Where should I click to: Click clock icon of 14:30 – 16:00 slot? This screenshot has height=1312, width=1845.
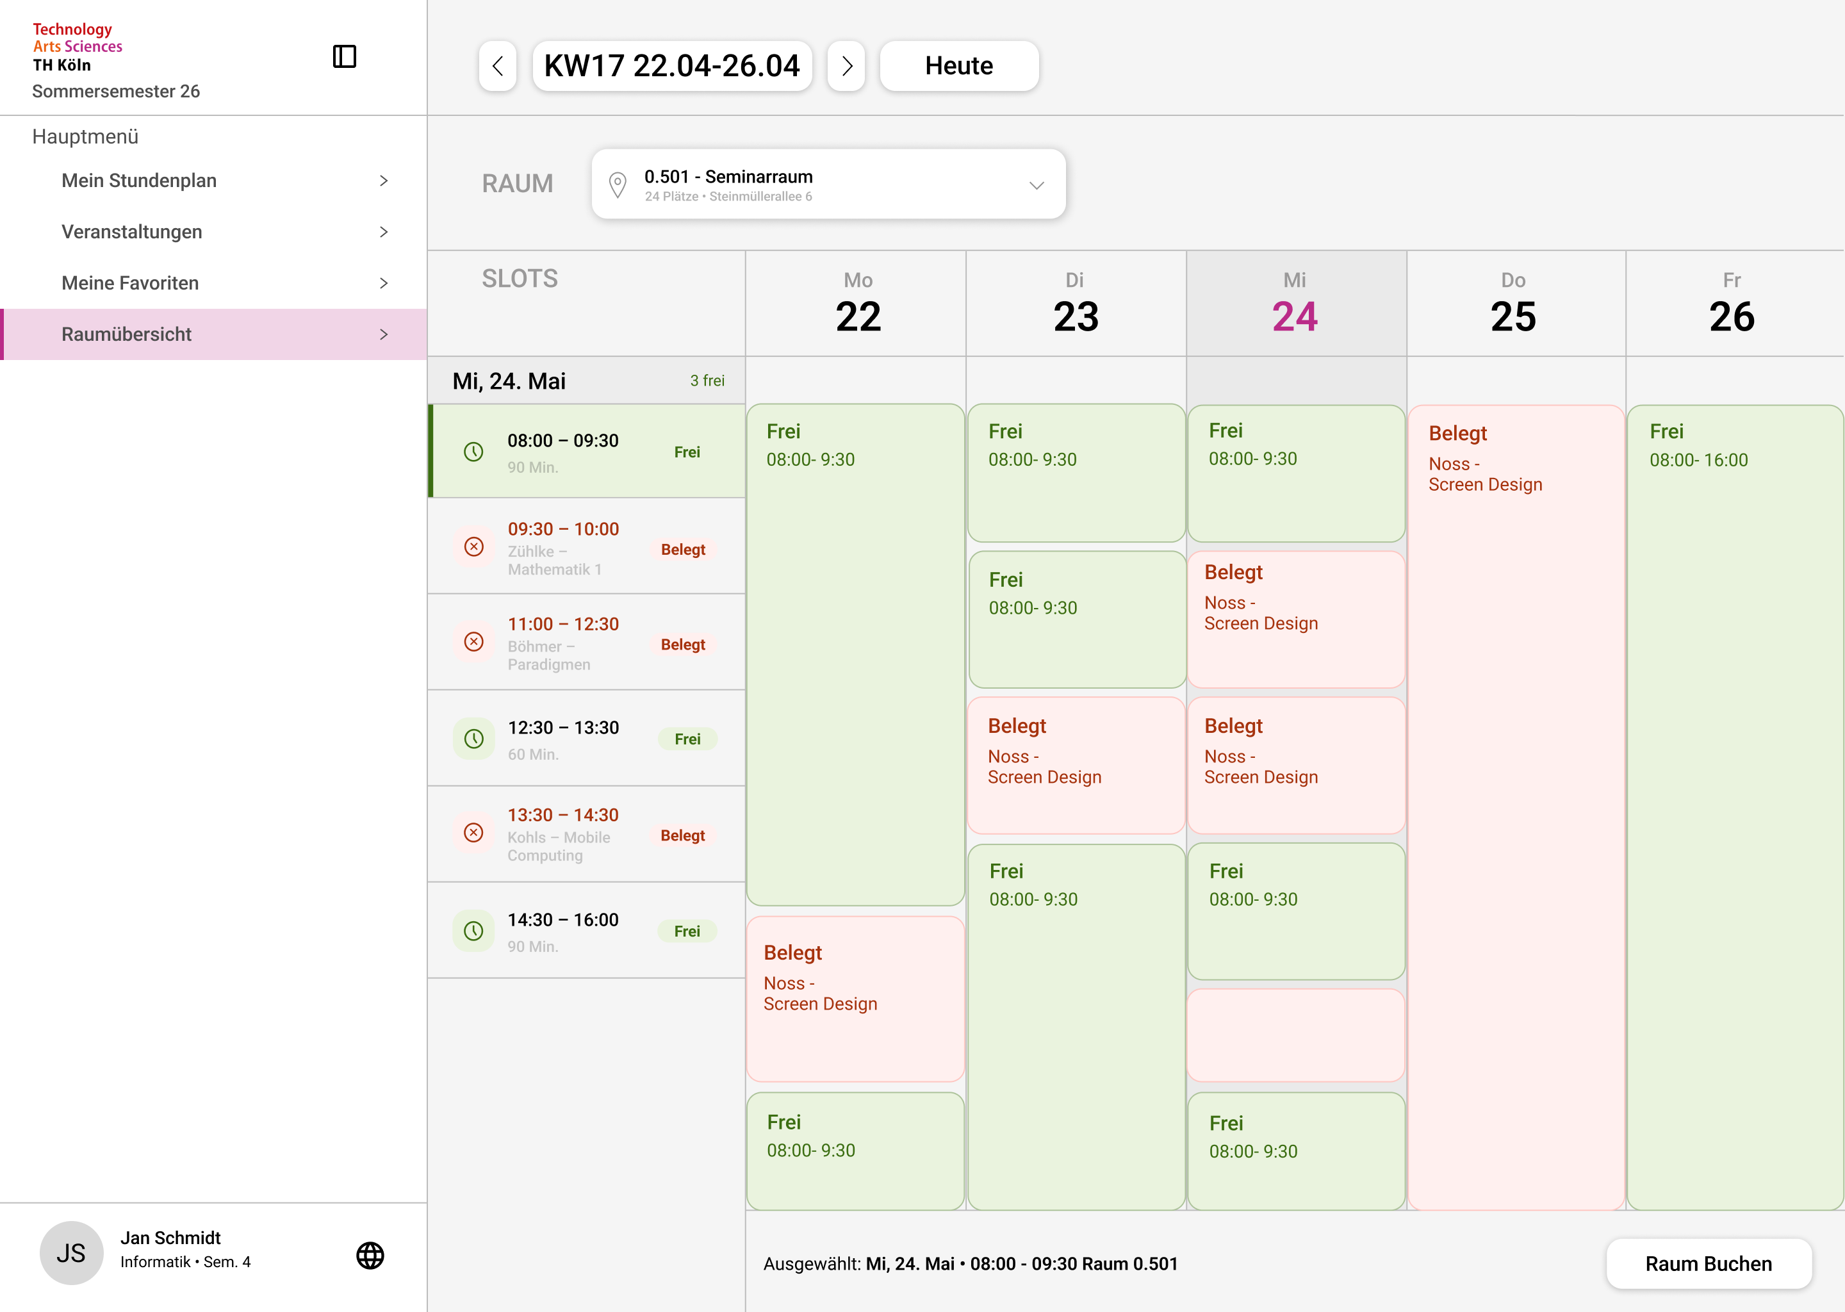(x=474, y=931)
